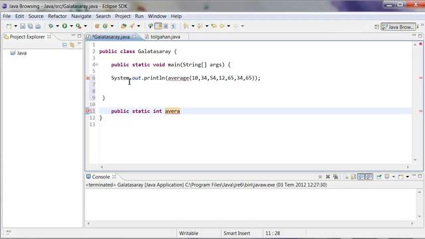Open the New file dropdown arrow
The width and height of the screenshot is (425, 239).
pos(15,26)
